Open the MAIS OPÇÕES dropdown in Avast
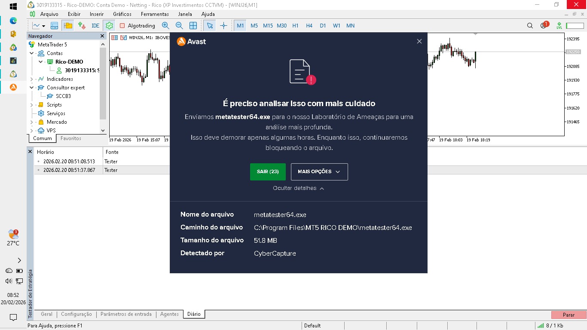Image resolution: width=587 pixels, height=330 pixels. 319,172
